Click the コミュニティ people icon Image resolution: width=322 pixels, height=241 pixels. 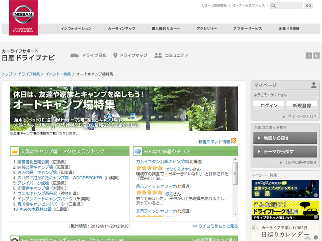[x=158, y=55]
